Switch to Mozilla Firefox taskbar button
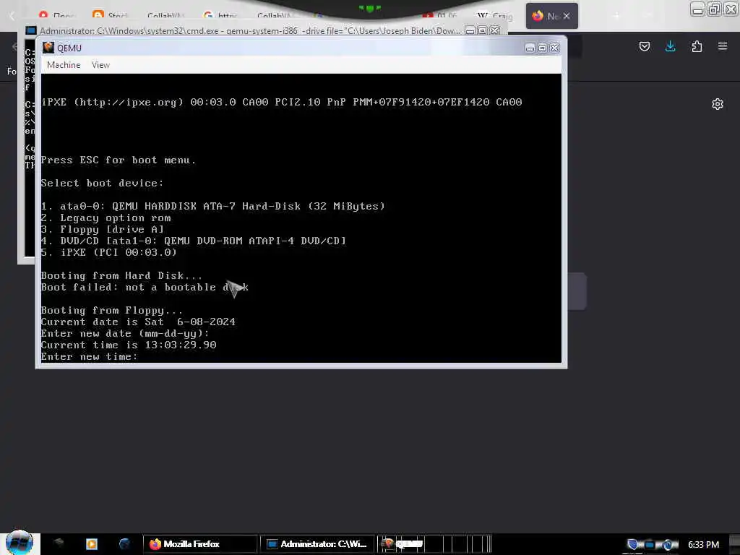 click(x=199, y=544)
